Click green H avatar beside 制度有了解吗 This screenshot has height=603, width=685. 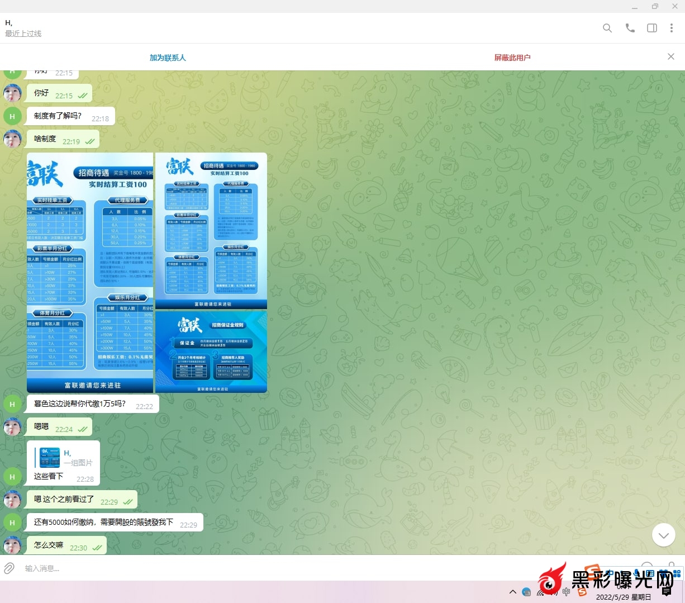tap(12, 116)
